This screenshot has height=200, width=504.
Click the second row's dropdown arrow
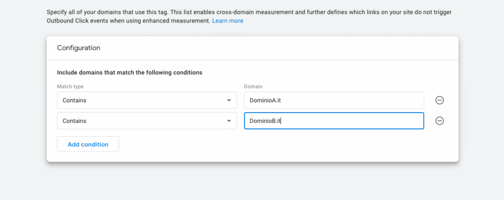[x=228, y=121]
